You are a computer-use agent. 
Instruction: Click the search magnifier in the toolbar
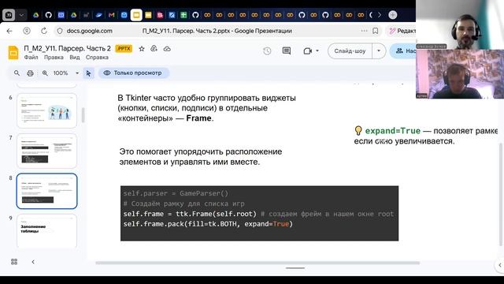coord(17,73)
